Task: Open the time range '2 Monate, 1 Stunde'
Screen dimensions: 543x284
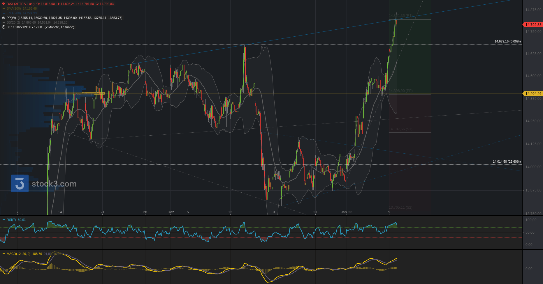Action: [x=59, y=27]
